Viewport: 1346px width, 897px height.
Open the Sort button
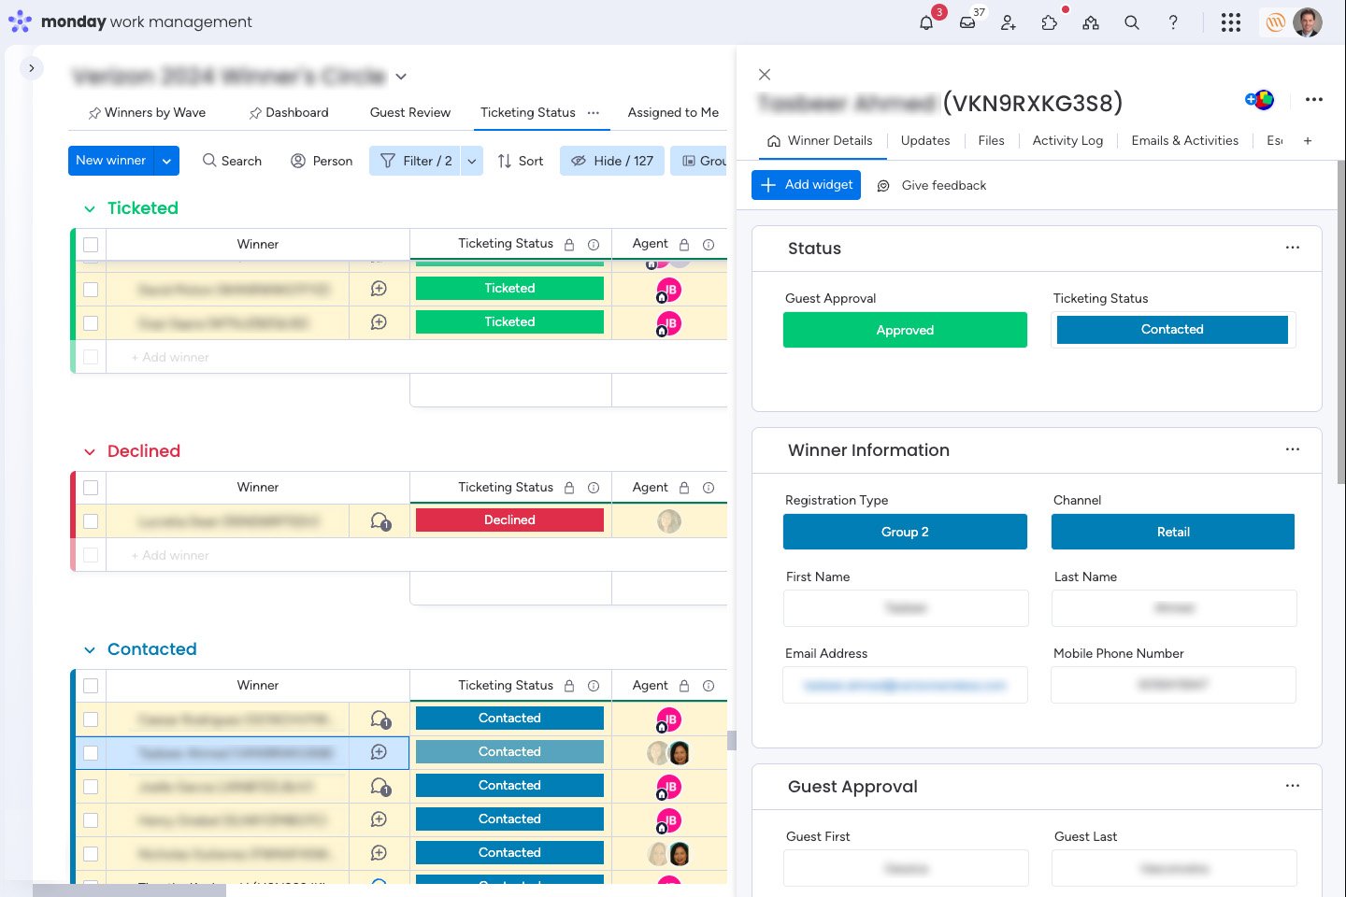click(x=521, y=161)
